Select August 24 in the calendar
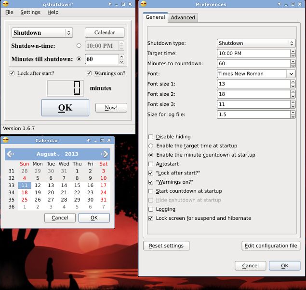 coord(104,192)
